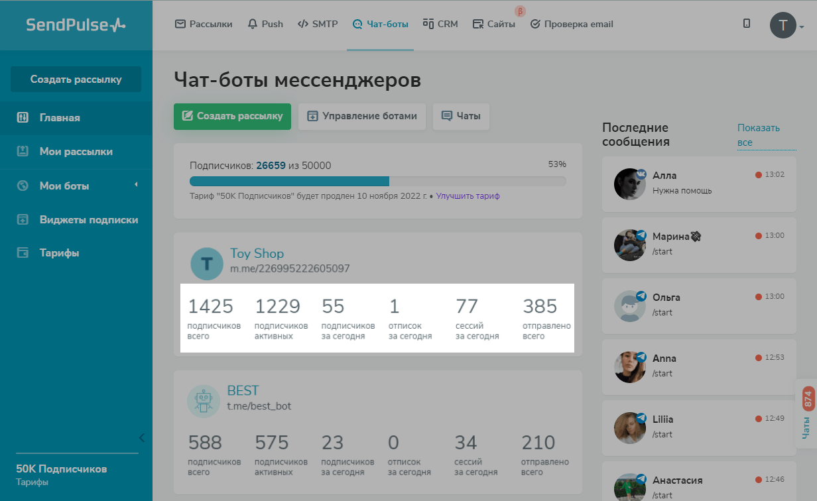Viewport: 817px width, 501px height.
Task: Click BEST 210 отправлено всего
Action: [x=545, y=455]
